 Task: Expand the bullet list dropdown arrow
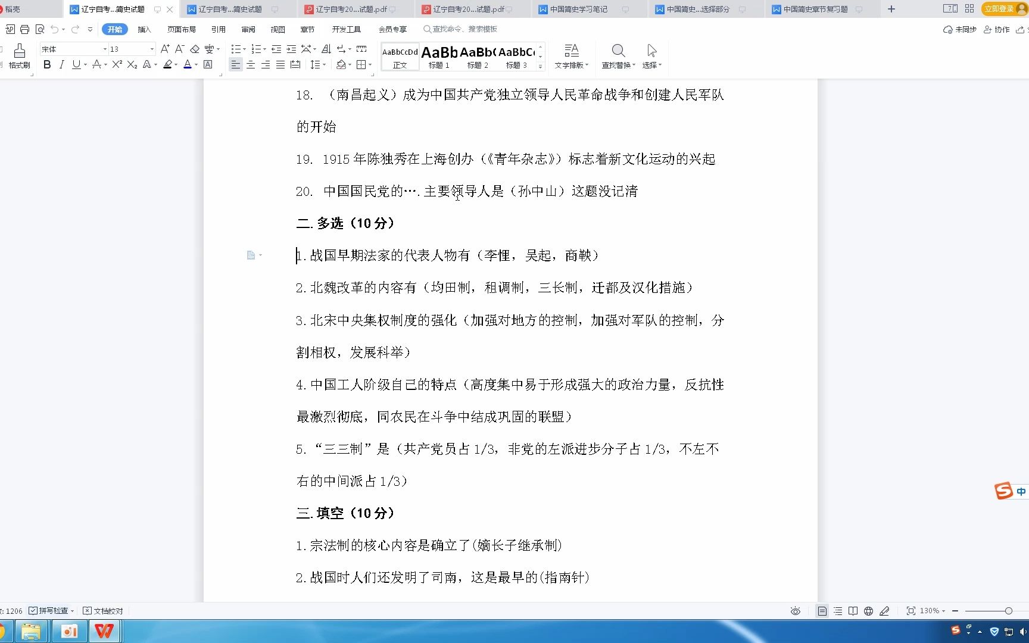point(245,49)
